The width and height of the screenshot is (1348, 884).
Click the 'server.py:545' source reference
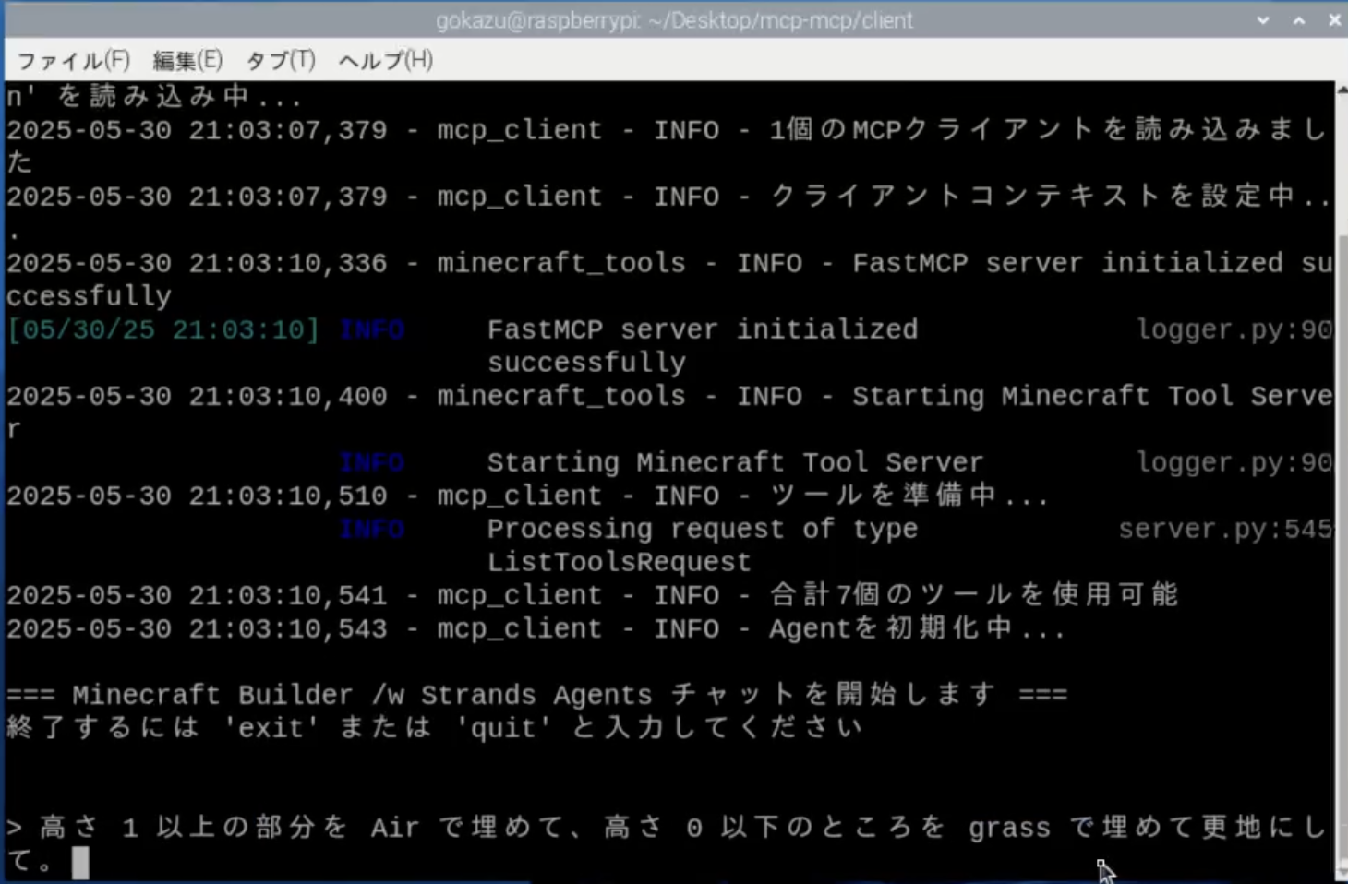pos(1224,529)
